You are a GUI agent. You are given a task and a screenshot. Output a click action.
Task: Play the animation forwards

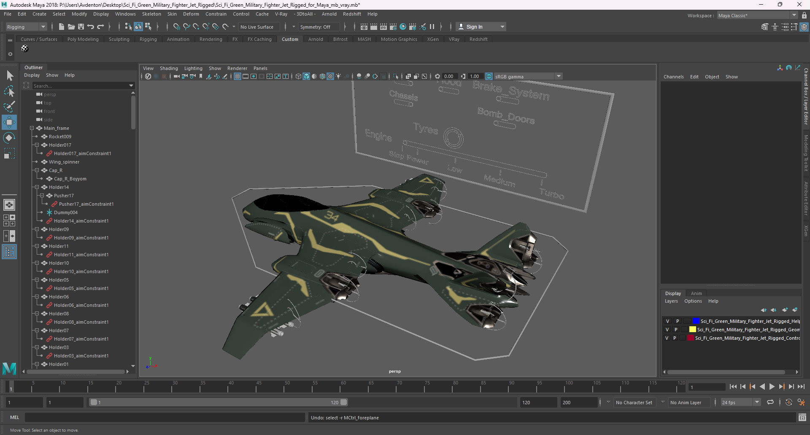[x=772, y=387]
